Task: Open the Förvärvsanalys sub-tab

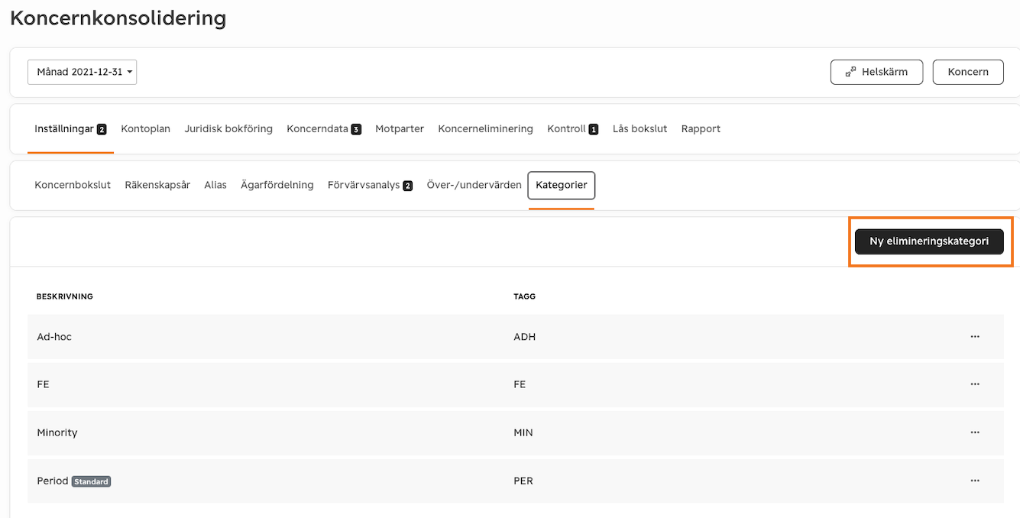Action: pos(370,185)
